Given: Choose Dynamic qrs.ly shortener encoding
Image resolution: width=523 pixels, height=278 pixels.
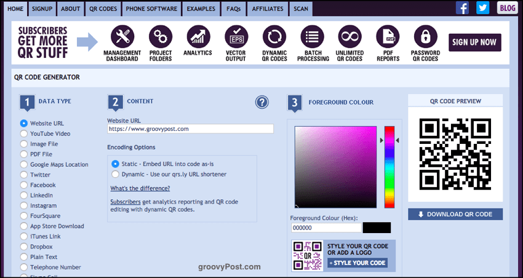Looking at the screenshot, I should pyautogui.click(x=115, y=174).
